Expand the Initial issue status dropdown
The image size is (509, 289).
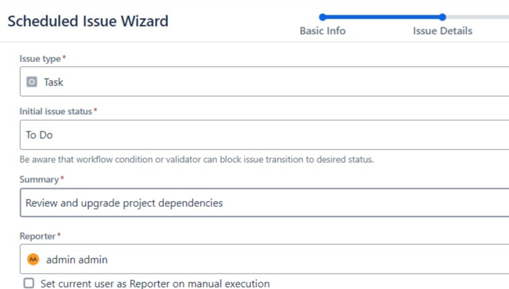[x=268, y=135]
